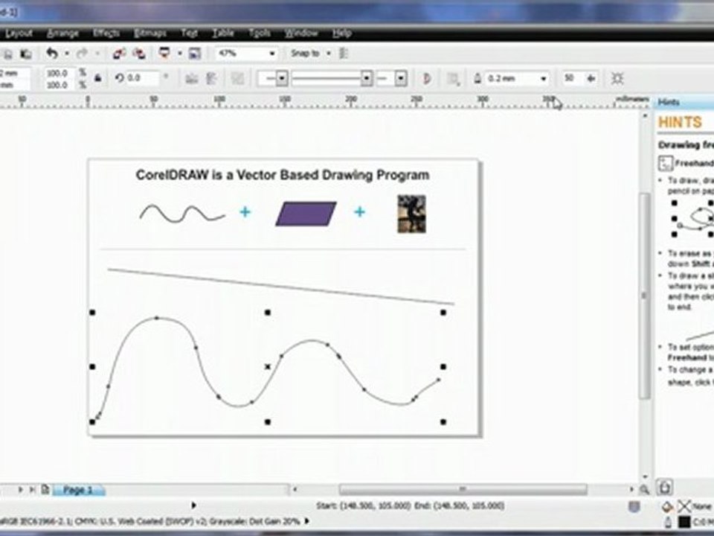Click the Options icon beside Snap to
This screenshot has height=536, width=714.
coord(344,54)
